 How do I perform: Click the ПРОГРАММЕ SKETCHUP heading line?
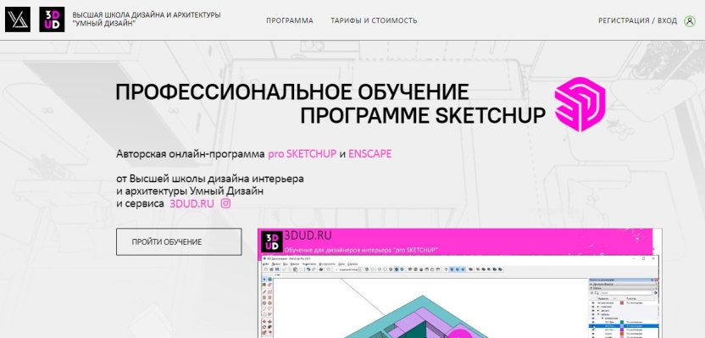(423, 116)
